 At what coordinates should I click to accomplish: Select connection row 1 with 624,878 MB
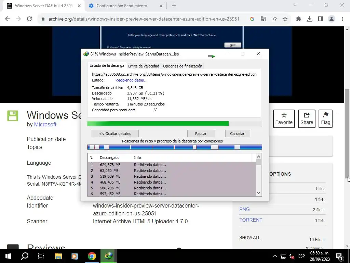coord(172,165)
